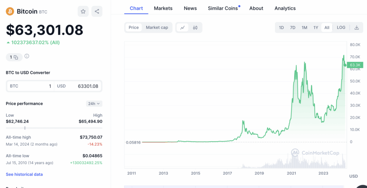This screenshot has height=188, width=367.
Task: Open the News tab
Action: click(x=190, y=9)
